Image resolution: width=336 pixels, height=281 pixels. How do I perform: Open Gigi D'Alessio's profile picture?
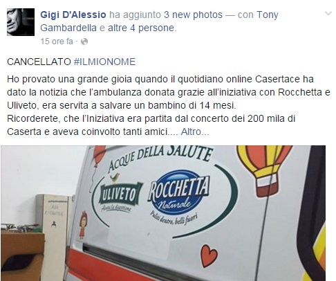(x=21, y=22)
